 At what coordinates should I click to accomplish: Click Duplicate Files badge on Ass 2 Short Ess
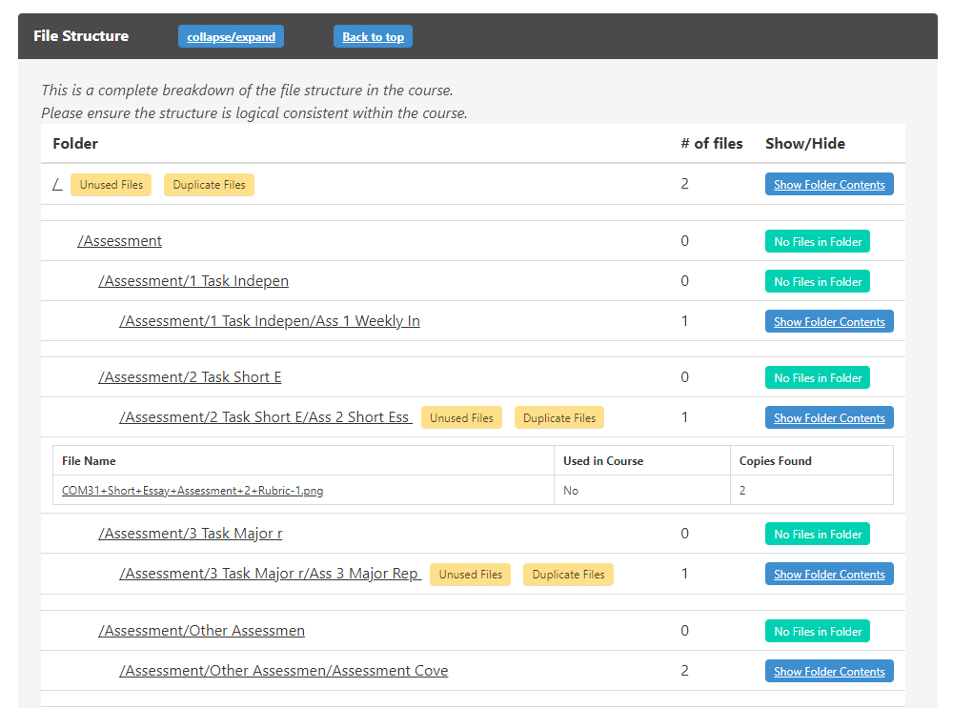[559, 417]
